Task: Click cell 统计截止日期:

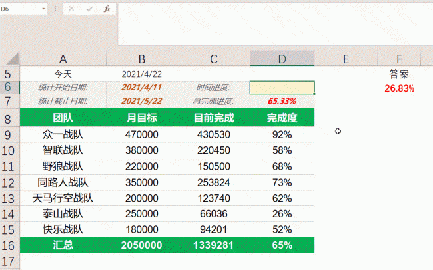Action: (x=63, y=101)
